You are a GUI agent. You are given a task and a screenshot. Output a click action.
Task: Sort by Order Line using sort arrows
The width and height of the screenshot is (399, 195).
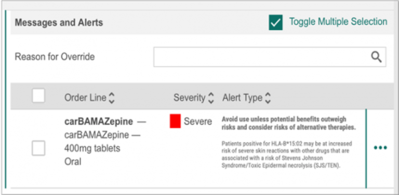coord(112,98)
